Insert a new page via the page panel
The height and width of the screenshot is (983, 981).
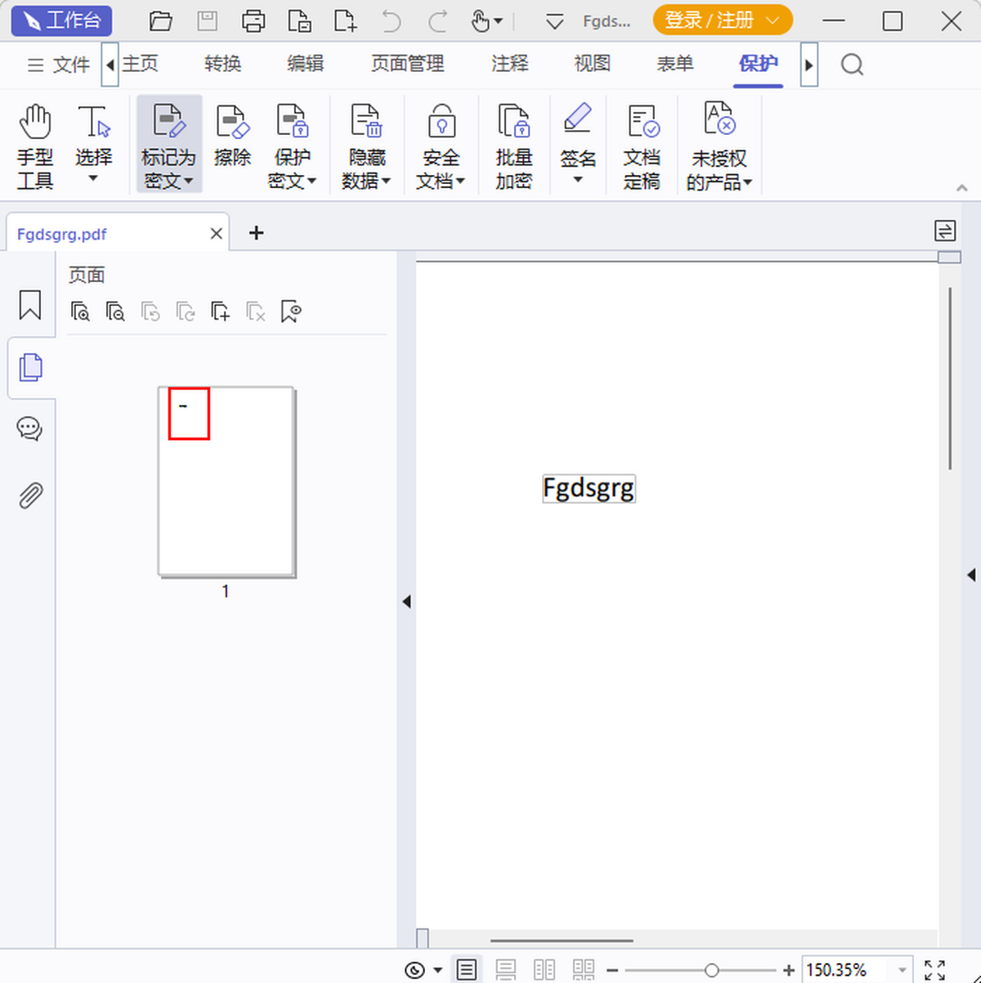tap(219, 312)
